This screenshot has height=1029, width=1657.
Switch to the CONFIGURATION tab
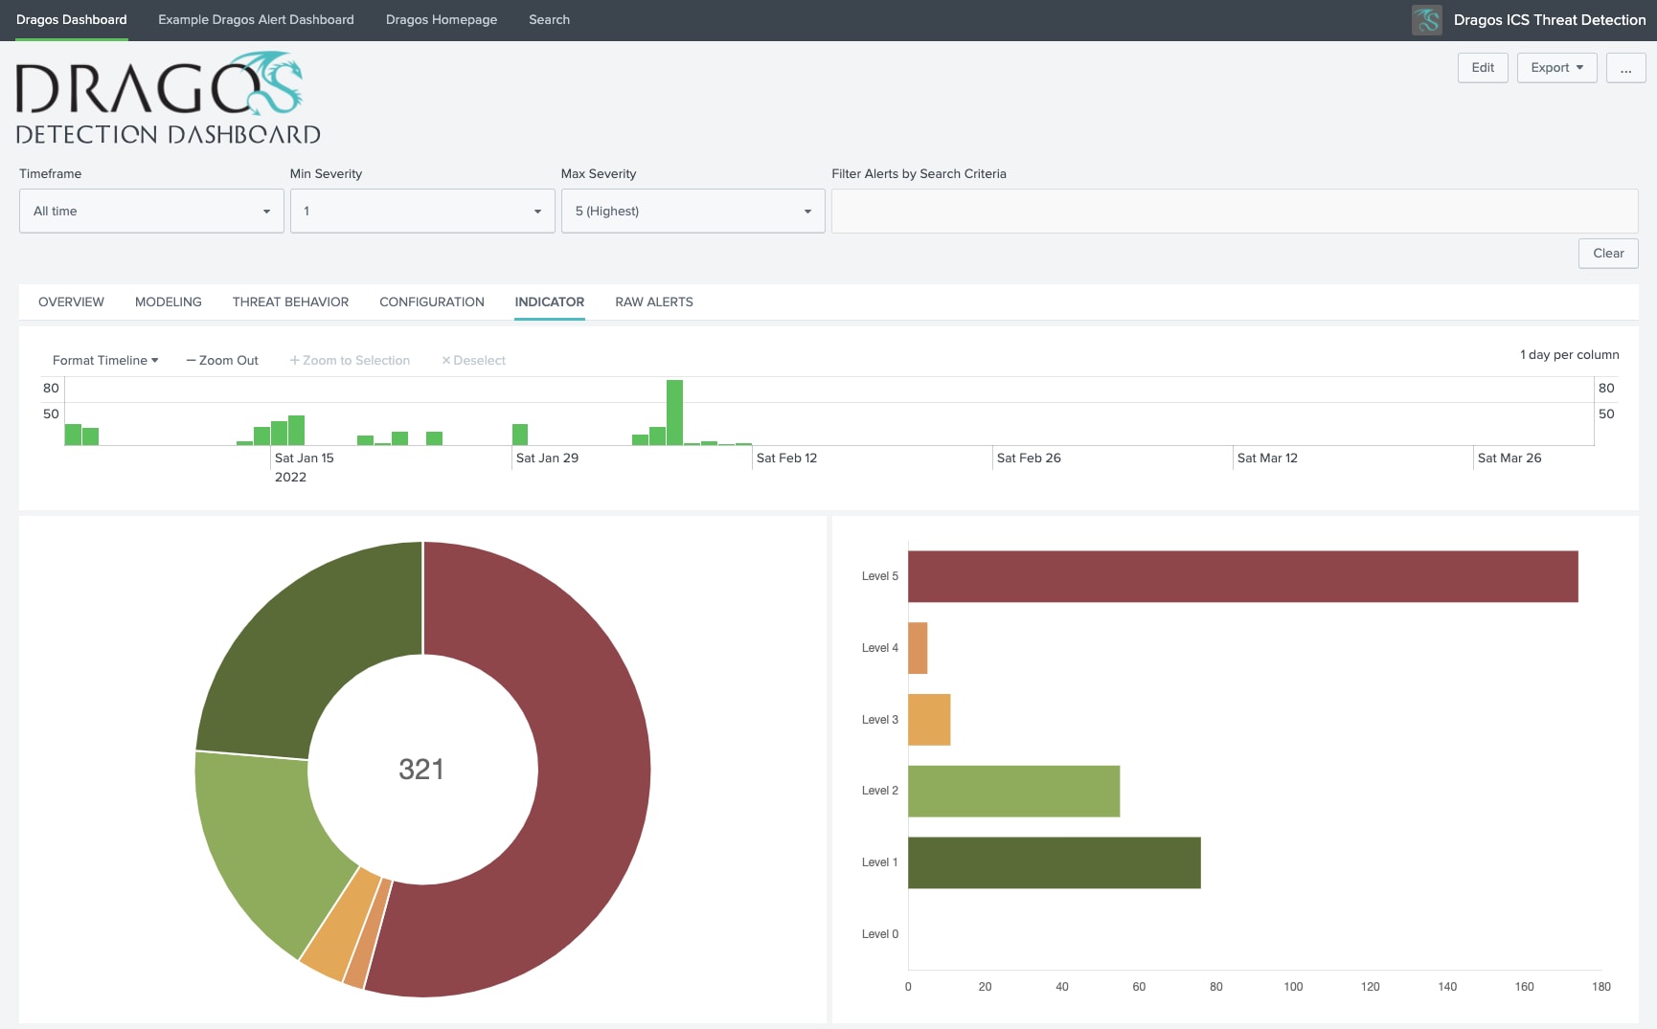tap(432, 302)
